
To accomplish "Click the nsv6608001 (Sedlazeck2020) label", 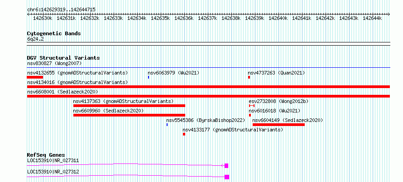I will (62, 92).
